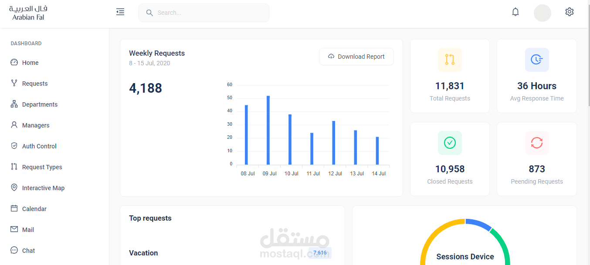Click the DASHBOARD section label
Image resolution: width=590 pixels, height=265 pixels.
click(26, 44)
